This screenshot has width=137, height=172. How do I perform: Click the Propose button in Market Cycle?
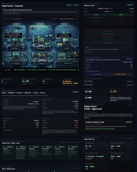pyautogui.click(x=121, y=15)
